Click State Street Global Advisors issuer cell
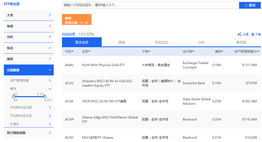The image size is (262, 142). [197, 101]
